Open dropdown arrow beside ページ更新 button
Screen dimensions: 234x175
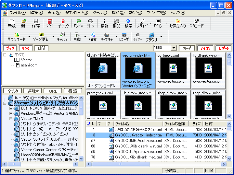[53, 37]
